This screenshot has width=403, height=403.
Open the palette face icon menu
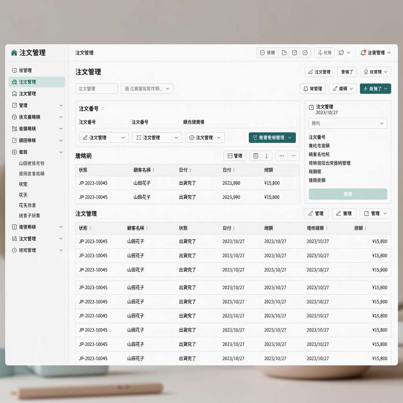pos(344,53)
